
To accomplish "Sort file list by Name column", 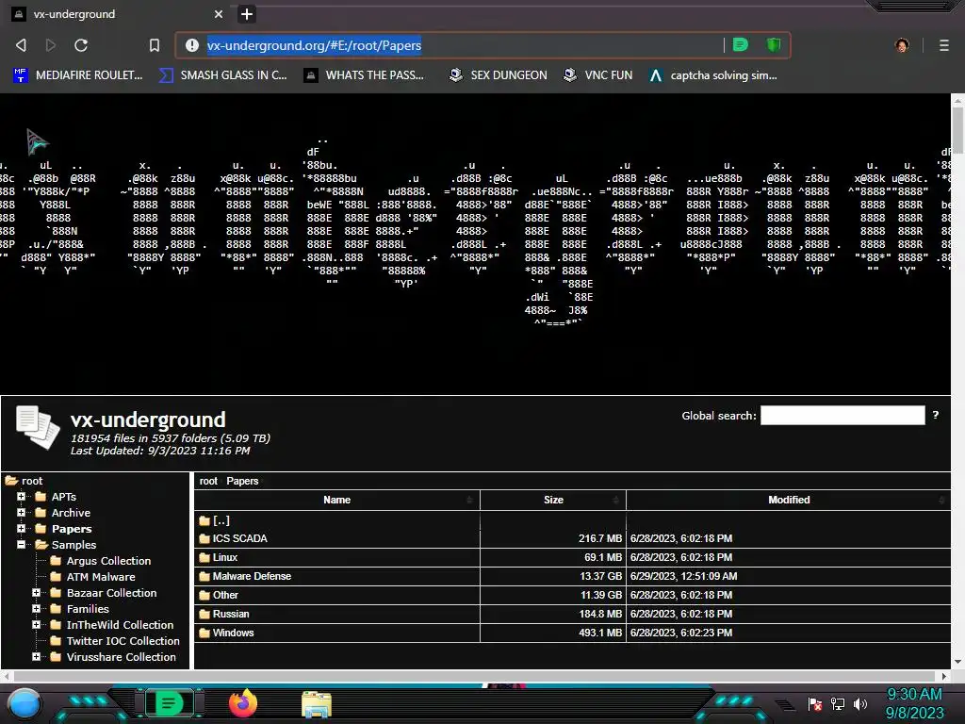I will [336, 500].
